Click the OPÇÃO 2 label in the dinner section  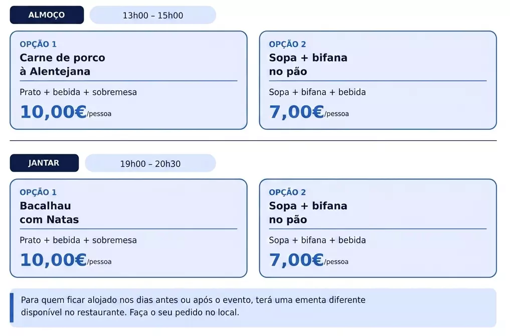pos(287,193)
